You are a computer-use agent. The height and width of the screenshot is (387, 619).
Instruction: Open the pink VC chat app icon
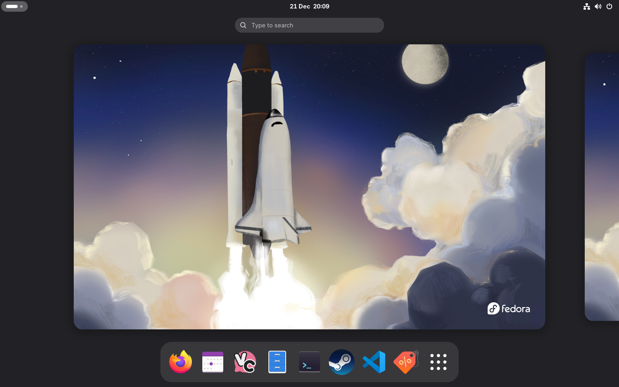coord(245,362)
